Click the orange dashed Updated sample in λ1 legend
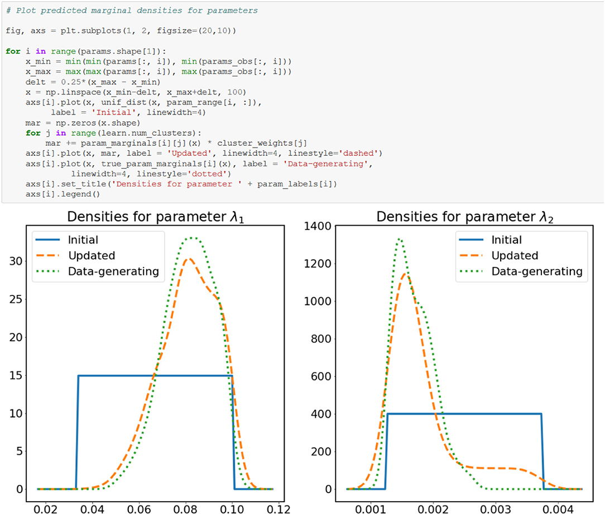 pos(48,256)
